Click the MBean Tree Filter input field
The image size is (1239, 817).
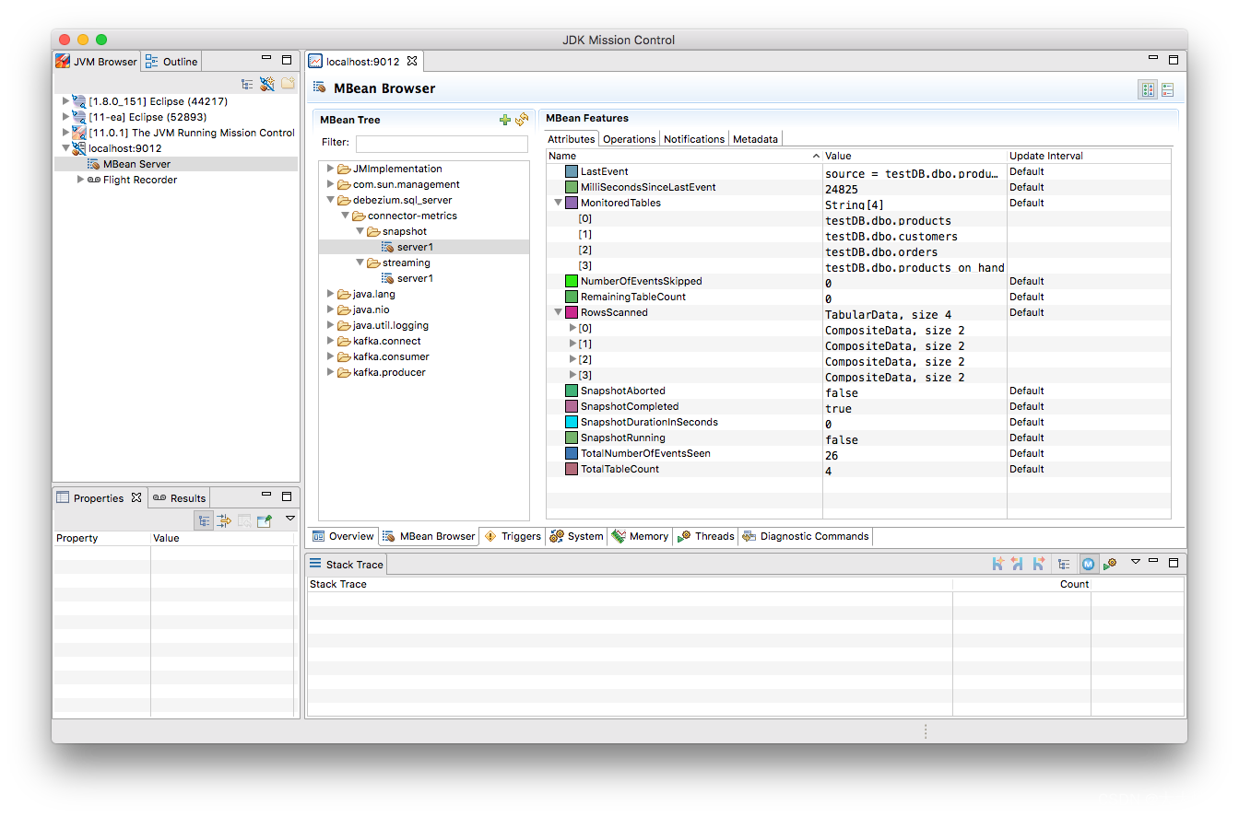tap(442, 144)
